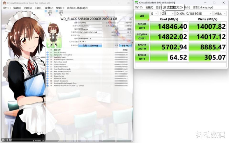Viewport: 229px width, 143px height.
Task: Run the SEQ128K Q32T1 test
Action: [x=142, y=36]
